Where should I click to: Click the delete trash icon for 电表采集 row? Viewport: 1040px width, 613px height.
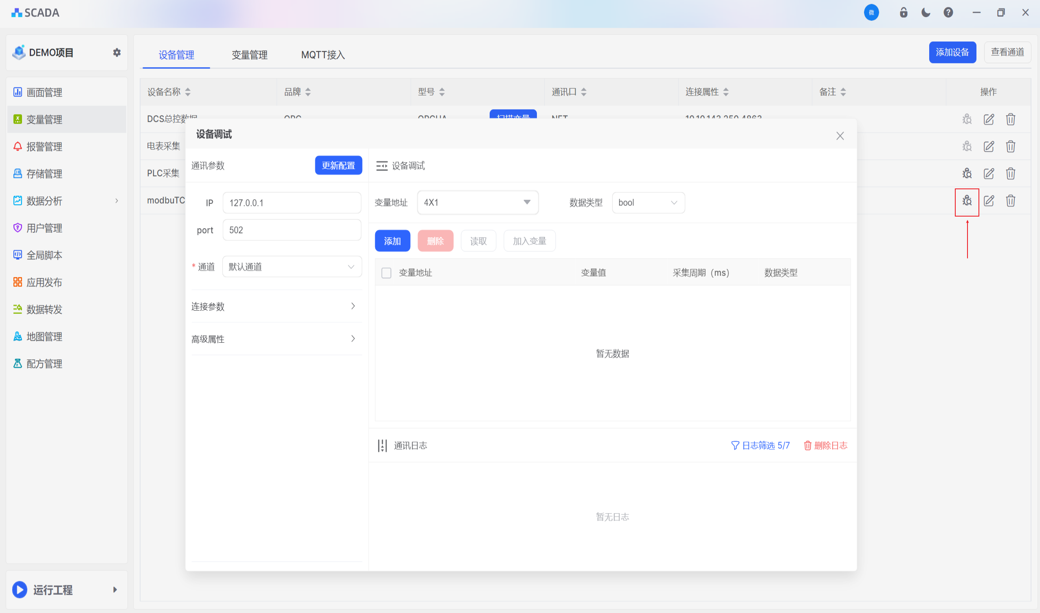(1010, 146)
